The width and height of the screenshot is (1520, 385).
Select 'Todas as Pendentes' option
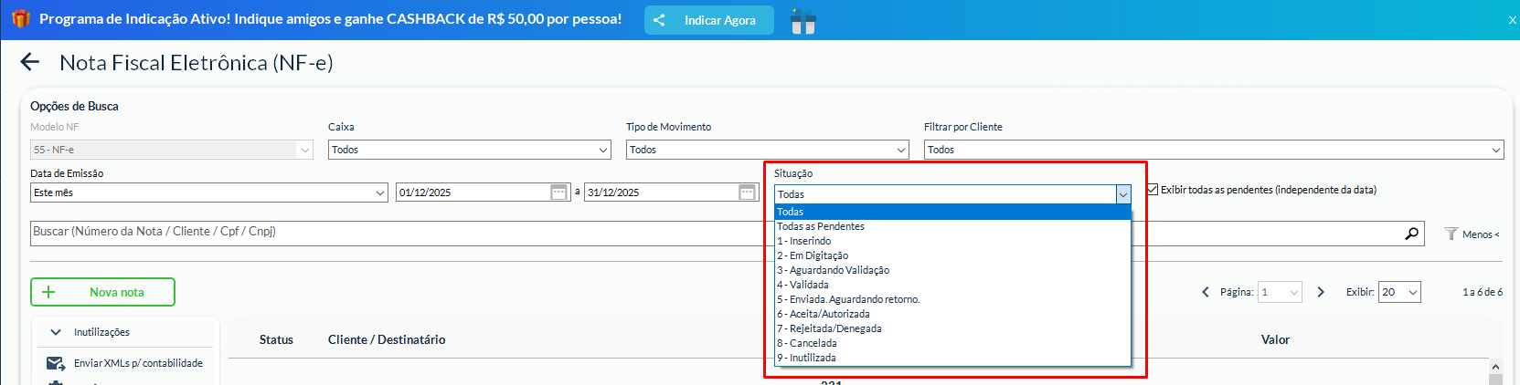pyautogui.click(x=821, y=226)
